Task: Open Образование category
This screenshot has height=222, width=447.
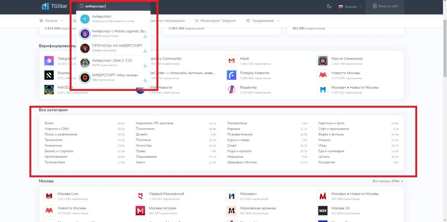Action: pos(146,156)
